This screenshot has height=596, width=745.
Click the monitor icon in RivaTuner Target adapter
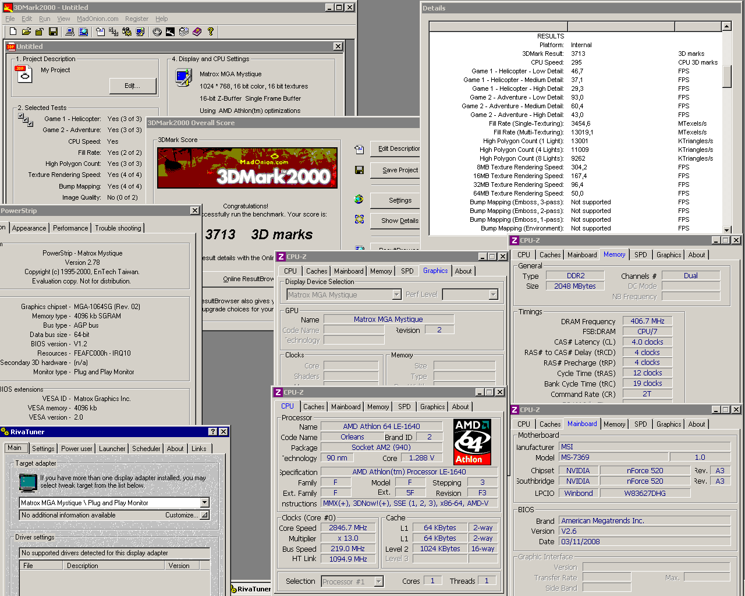[x=27, y=483]
